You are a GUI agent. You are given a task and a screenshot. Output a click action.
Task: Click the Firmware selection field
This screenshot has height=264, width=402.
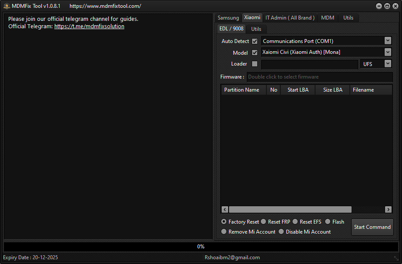coord(320,77)
